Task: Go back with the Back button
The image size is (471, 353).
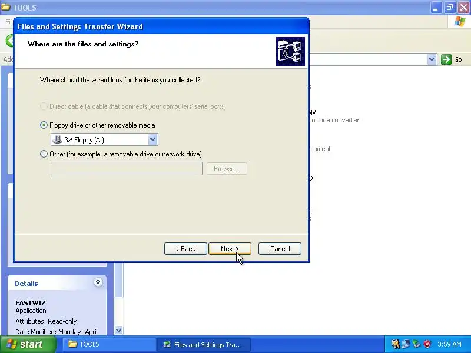Action: click(x=185, y=248)
